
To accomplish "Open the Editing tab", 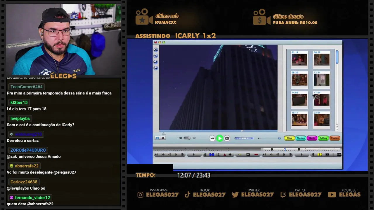I will [x=323, y=138].
